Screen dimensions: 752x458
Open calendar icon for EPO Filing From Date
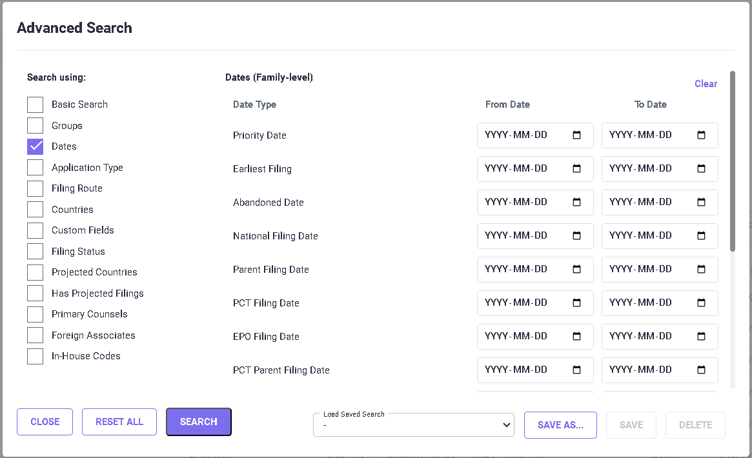[576, 337]
